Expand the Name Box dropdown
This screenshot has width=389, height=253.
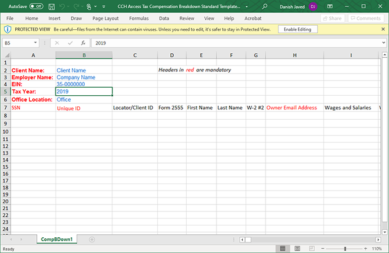pos(36,43)
